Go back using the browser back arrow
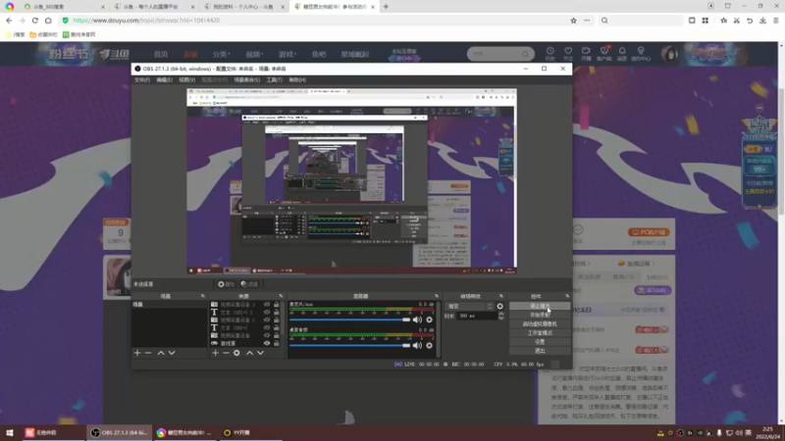 point(9,21)
